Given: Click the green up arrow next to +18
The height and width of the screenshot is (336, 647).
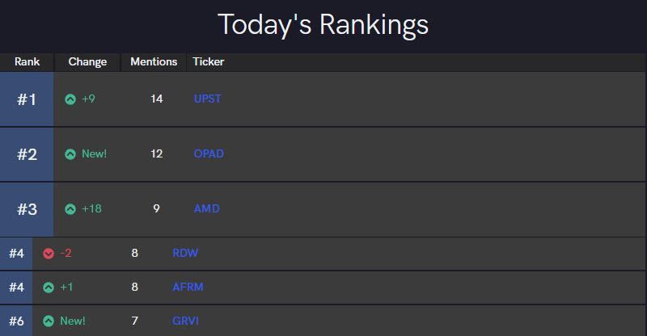Looking at the screenshot, I should (x=70, y=209).
